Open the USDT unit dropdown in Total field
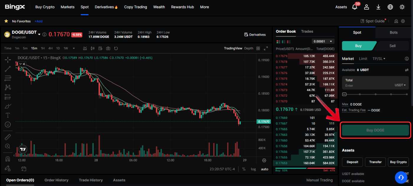Screen dimensions: 413x186 pos(400,85)
